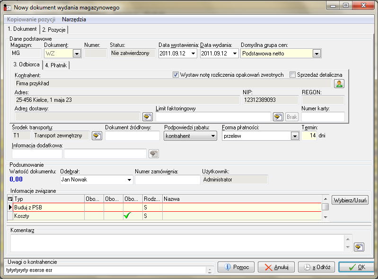Click the Numer zamówienia input field
Viewport: 378px width, 279px height.
167,180
